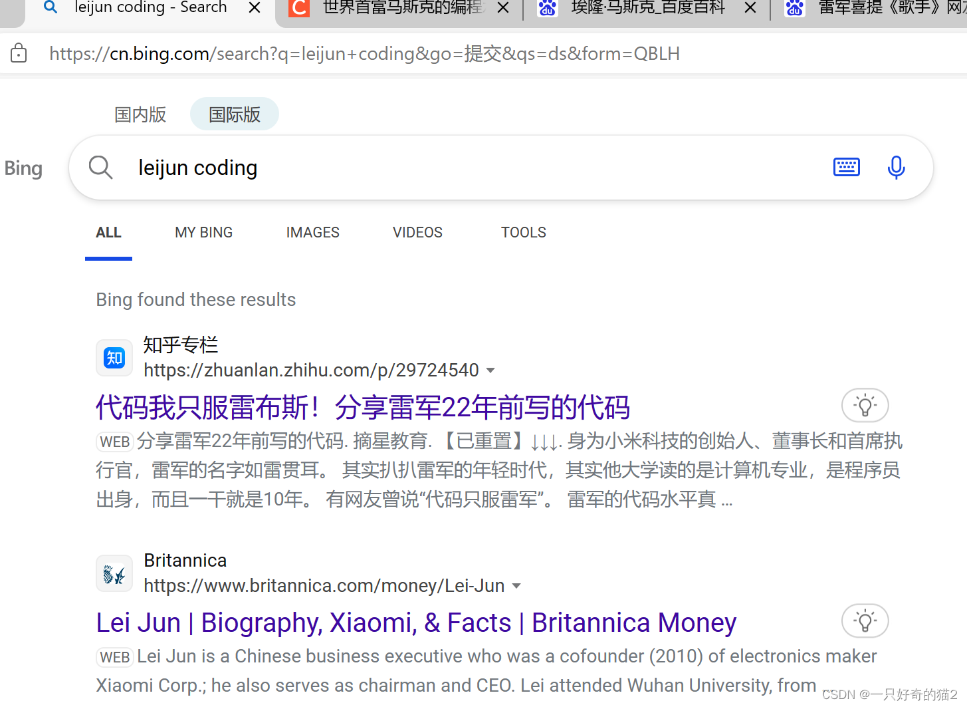Open the TOOLS menu
Viewport: 967px width, 707px height.
coord(524,233)
